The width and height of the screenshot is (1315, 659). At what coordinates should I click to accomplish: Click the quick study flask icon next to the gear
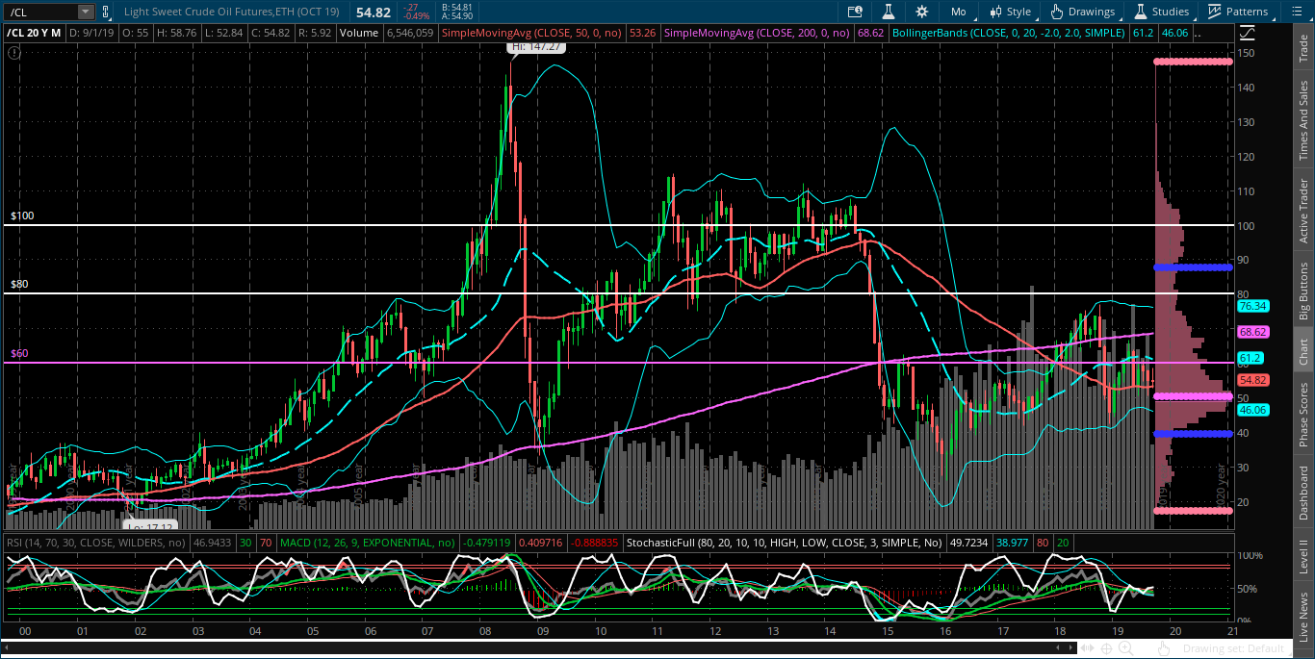pyautogui.click(x=889, y=12)
